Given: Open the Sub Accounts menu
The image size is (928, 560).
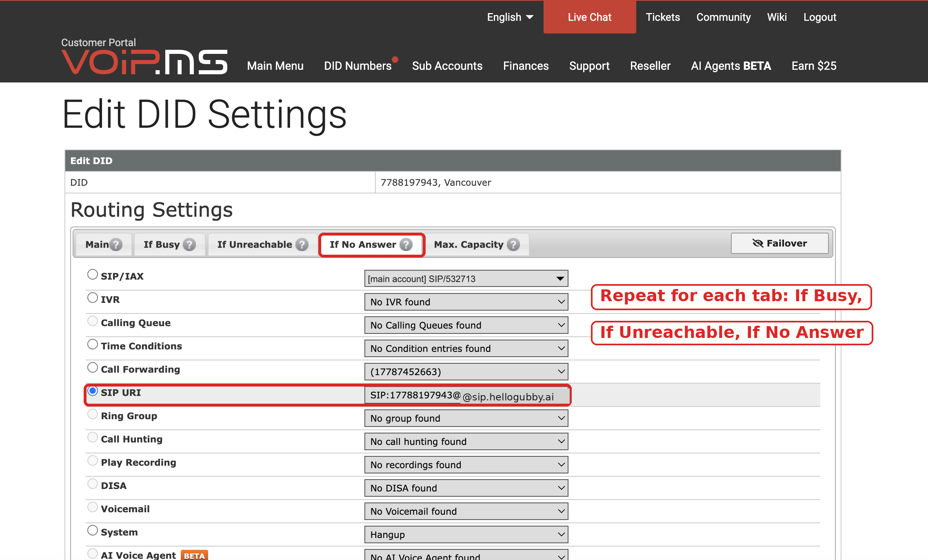Looking at the screenshot, I should pos(447,66).
